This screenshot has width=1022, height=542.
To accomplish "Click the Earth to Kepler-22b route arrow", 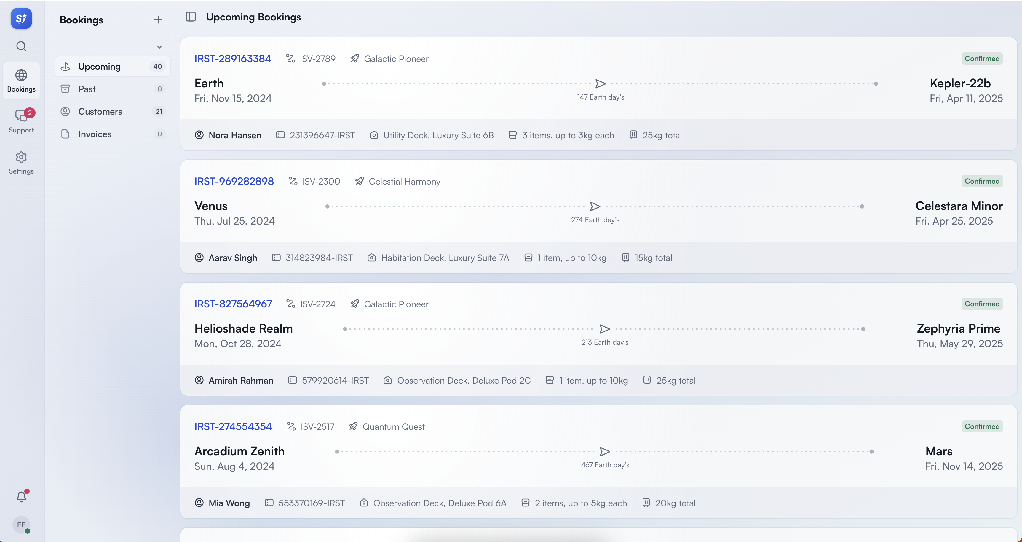I will 600,84.
